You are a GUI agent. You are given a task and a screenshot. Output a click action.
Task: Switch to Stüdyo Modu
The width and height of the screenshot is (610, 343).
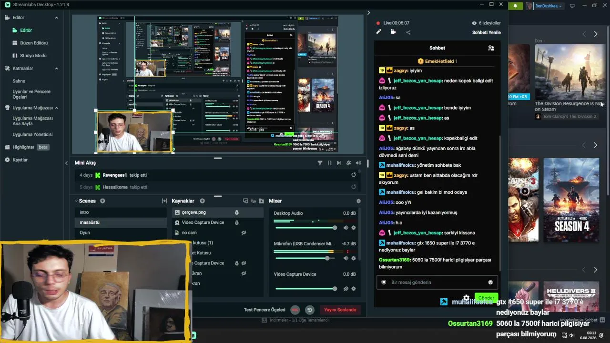coord(33,56)
